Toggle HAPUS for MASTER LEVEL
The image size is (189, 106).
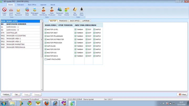(94, 29)
